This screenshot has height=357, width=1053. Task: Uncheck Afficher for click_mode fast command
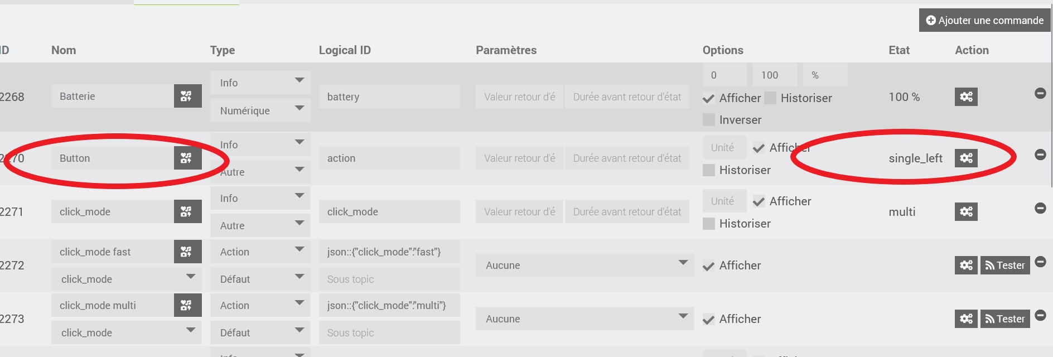709,266
